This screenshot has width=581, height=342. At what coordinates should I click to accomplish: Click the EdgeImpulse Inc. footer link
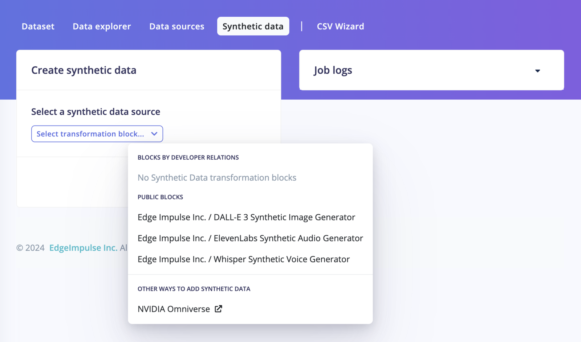coord(83,248)
